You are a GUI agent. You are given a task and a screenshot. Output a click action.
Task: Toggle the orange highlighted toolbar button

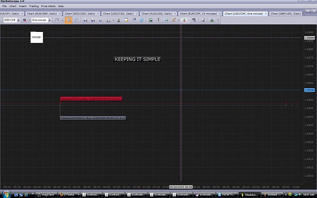[x=68, y=20]
